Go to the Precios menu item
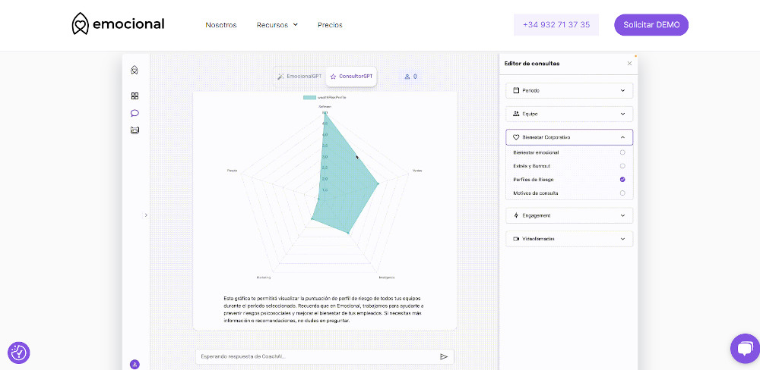Image resolution: width=760 pixels, height=370 pixels. 330,25
